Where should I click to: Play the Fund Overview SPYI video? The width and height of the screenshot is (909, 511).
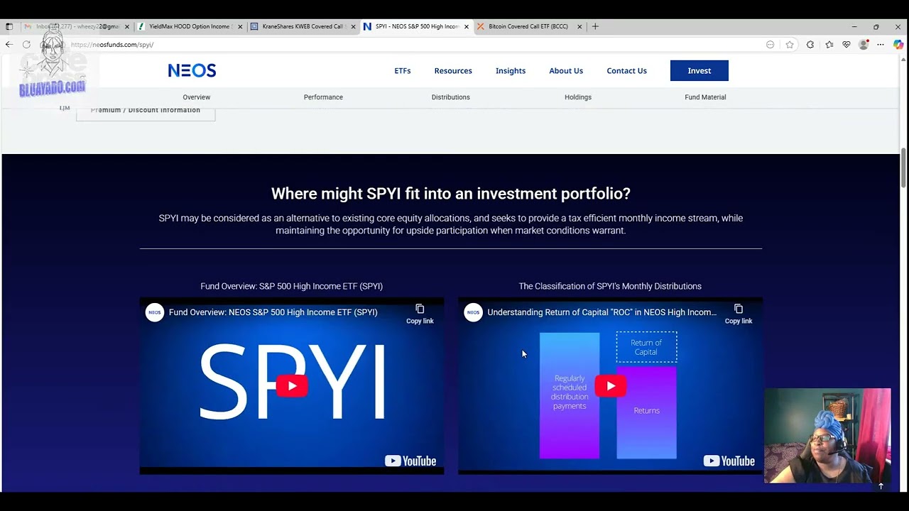pyautogui.click(x=292, y=386)
